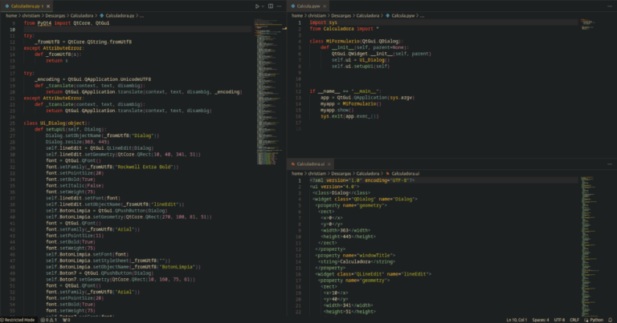The image size is (617, 323).
Task: Click the Restricted Mode status bar item
Action: (18, 320)
